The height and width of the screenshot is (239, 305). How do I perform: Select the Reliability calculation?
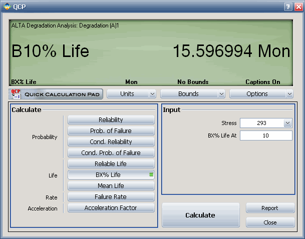111,120
